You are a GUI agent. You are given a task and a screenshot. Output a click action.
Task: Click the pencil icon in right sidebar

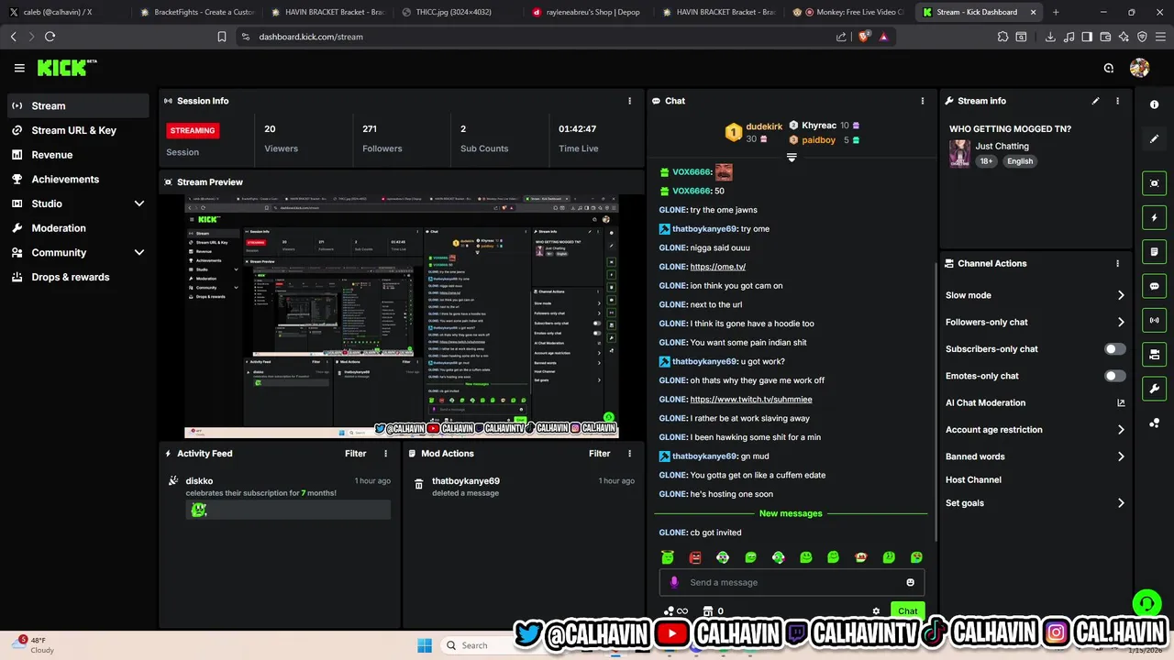tap(1154, 138)
